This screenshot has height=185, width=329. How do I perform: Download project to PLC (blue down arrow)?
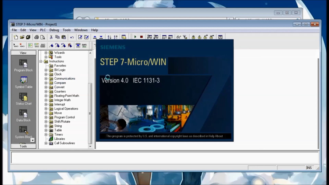[x=101, y=37]
